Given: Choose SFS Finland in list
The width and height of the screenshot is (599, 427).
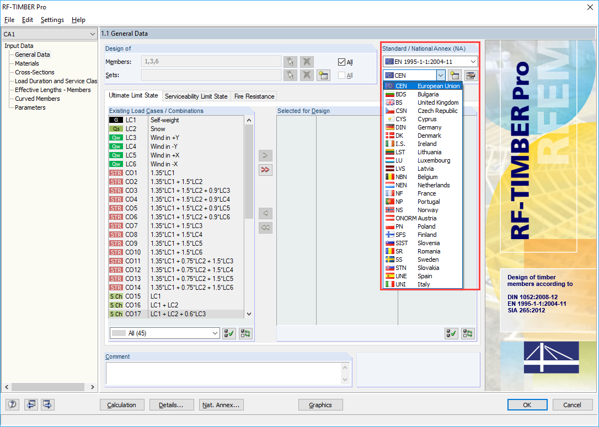Looking at the screenshot, I should (423, 235).
